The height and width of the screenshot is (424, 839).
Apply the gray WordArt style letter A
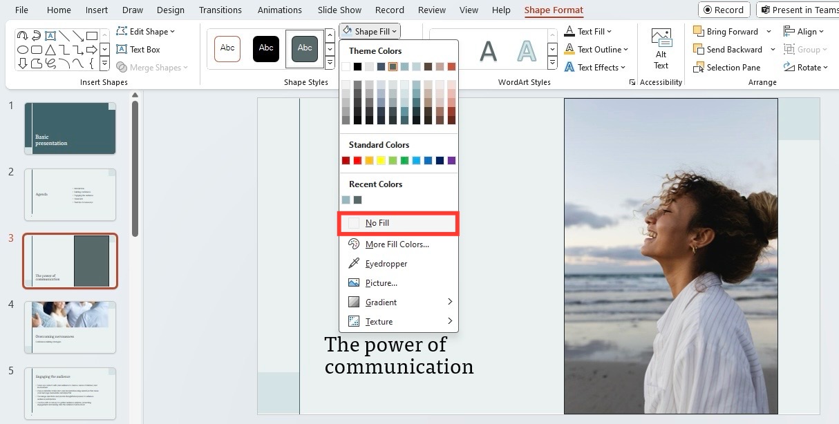[x=489, y=50]
